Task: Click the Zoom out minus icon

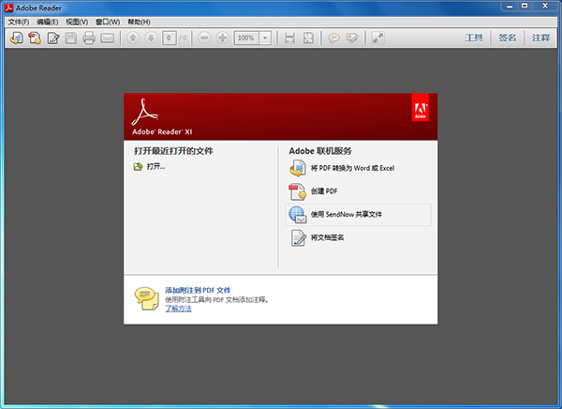Action: coord(205,38)
